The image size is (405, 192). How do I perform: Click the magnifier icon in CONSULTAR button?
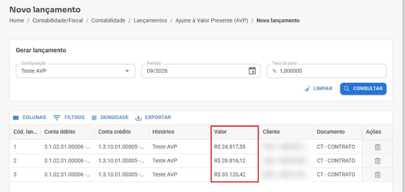click(x=347, y=89)
